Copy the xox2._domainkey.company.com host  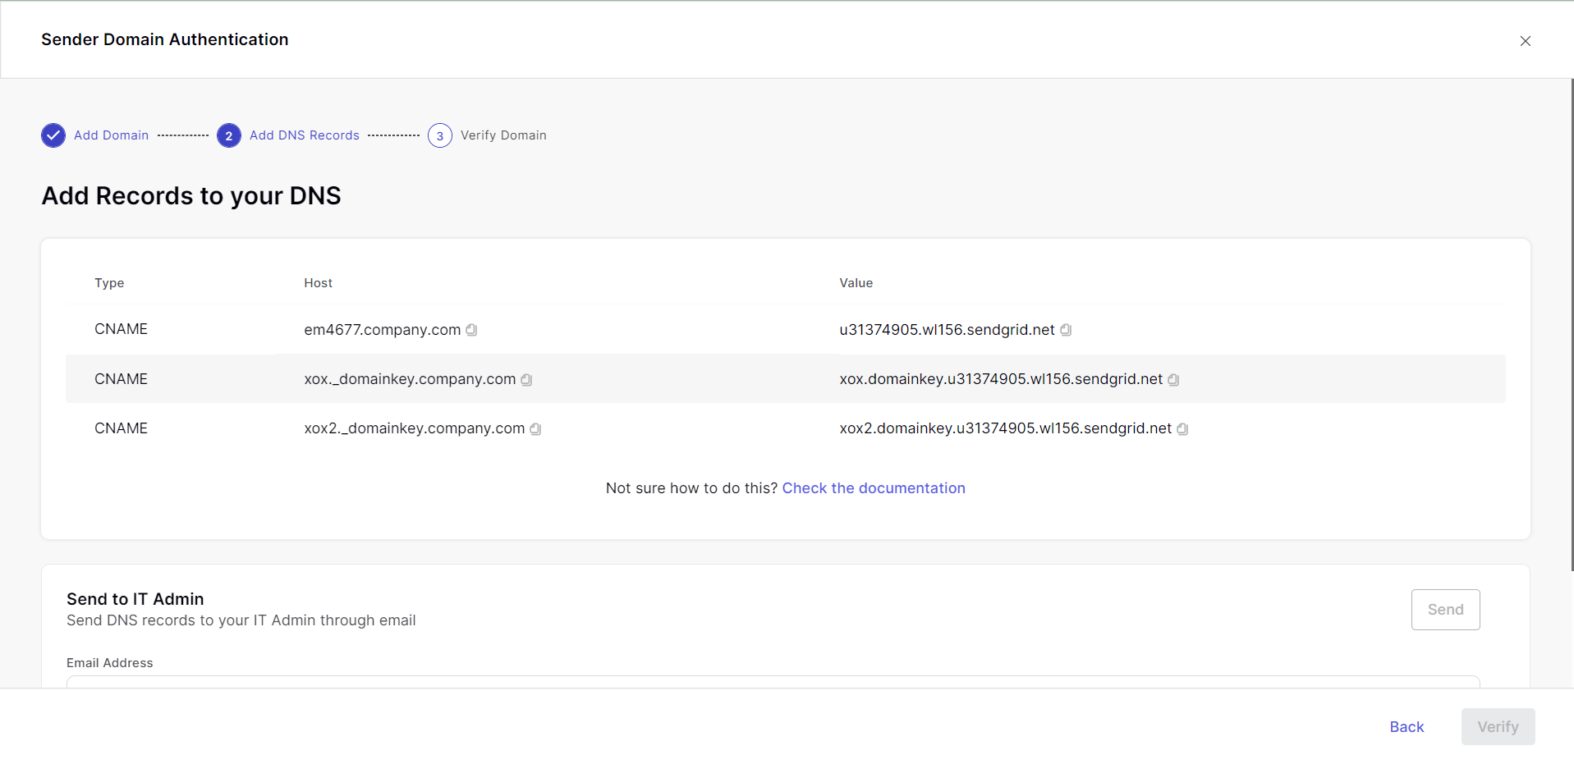coord(535,429)
